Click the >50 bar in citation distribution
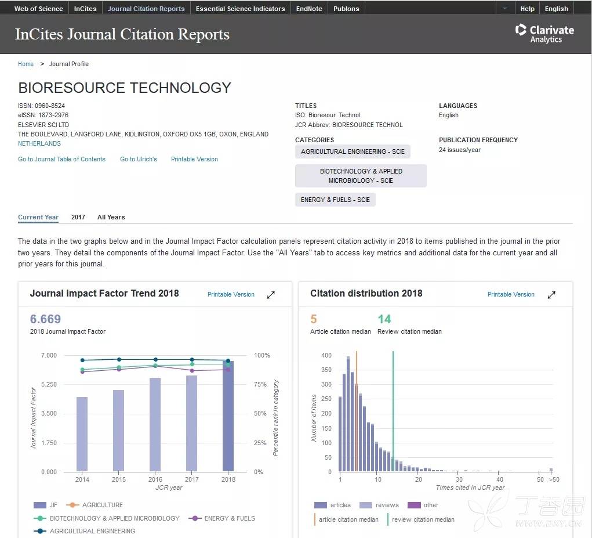592x538 pixels. pyautogui.click(x=551, y=470)
